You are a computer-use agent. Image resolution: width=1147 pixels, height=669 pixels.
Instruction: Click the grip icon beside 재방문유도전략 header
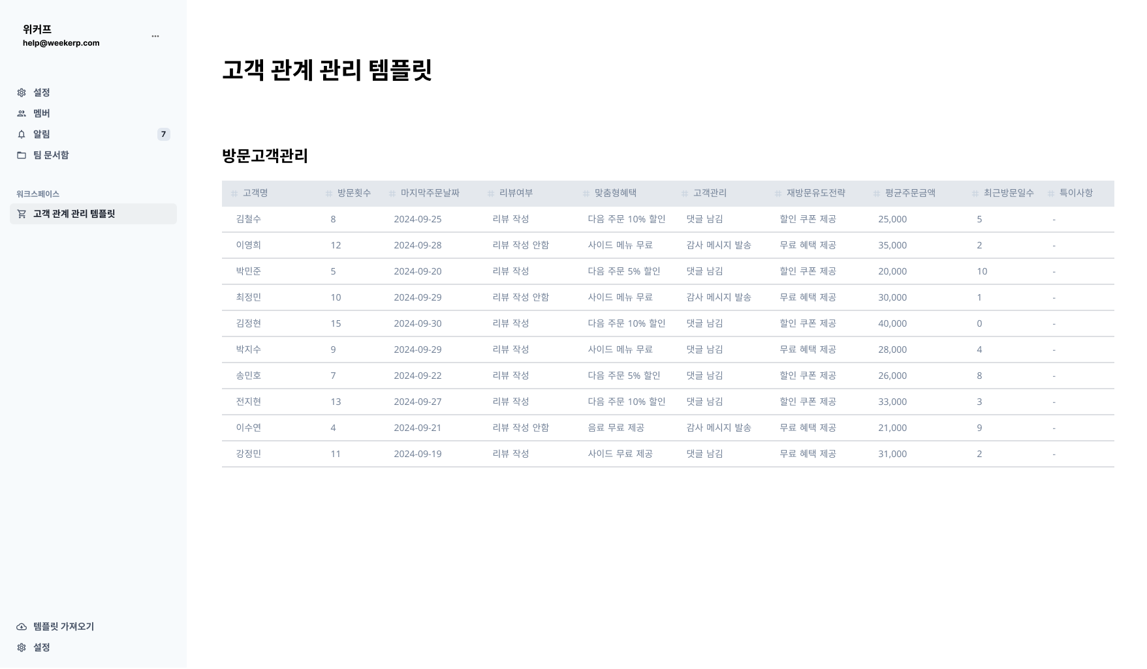(x=778, y=194)
